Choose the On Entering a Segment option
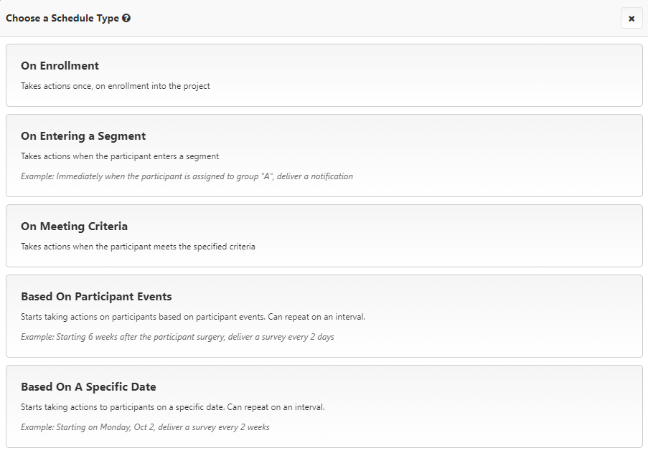648x453 pixels. pos(324,156)
